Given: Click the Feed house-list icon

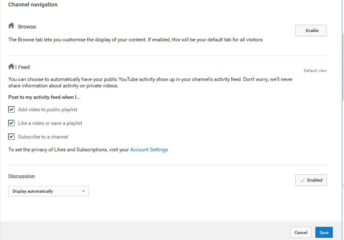Looking at the screenshot, I should click(12, 66).
